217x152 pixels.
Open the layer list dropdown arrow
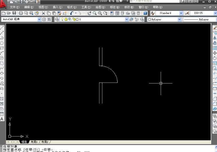[126, 19]
